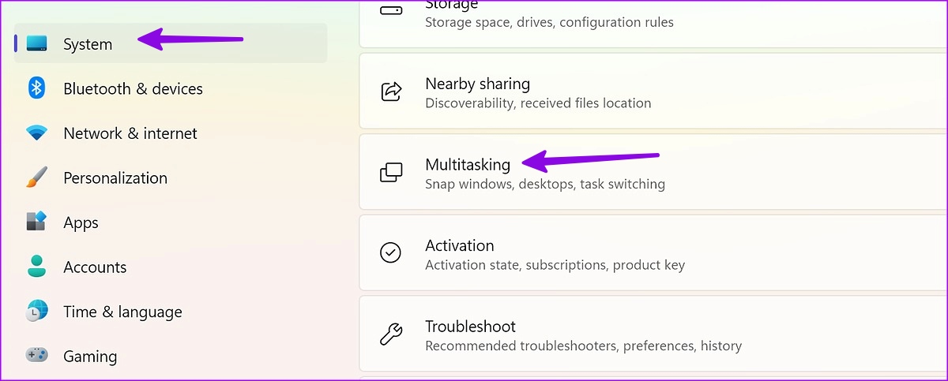Click the Personalization paintbrush icon
Screen dimensions: 948x381
point(36,177)
